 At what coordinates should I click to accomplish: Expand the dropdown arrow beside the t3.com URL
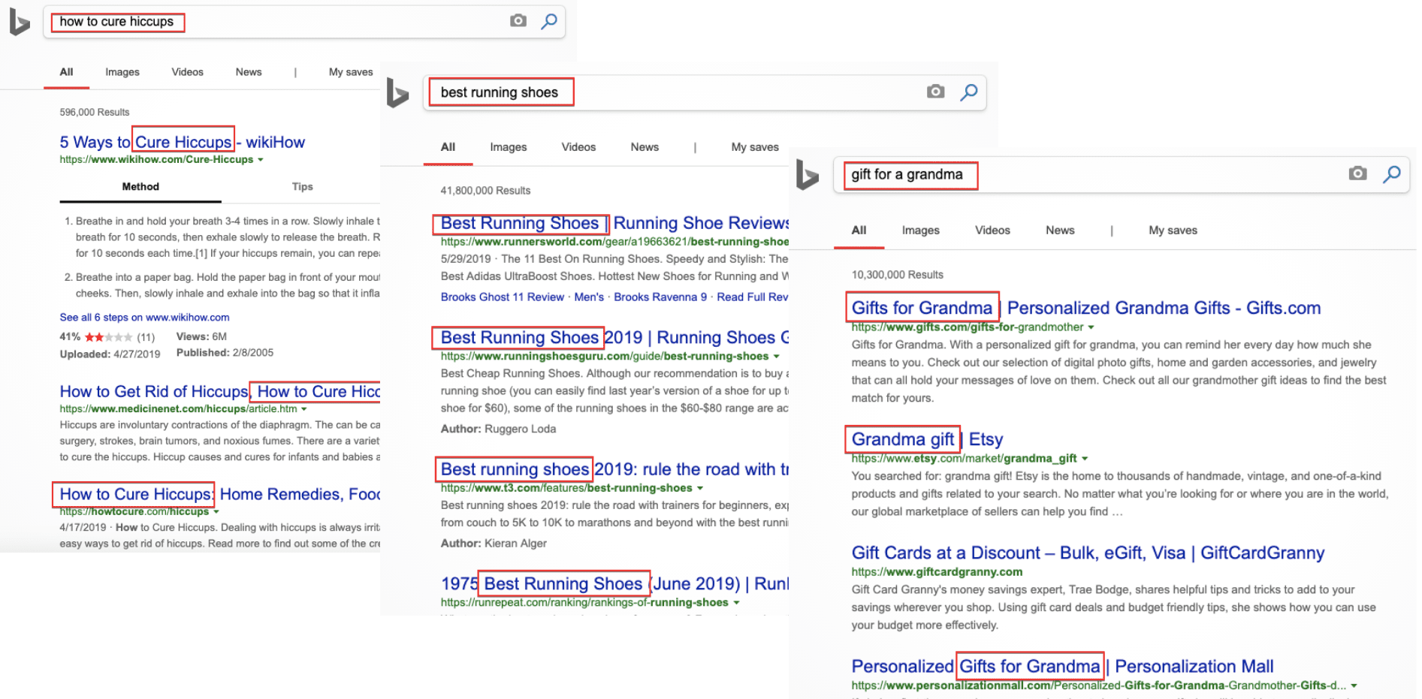tap(700, 489)
